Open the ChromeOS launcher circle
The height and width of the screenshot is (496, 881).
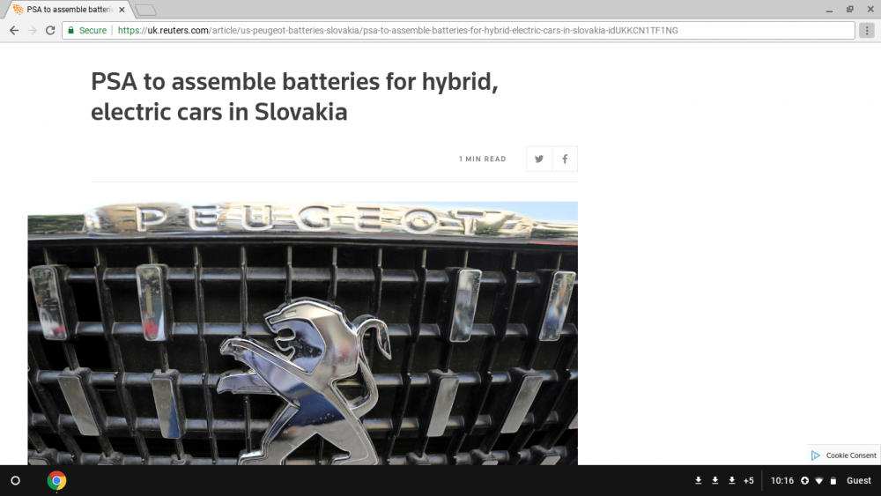(16, 481)
